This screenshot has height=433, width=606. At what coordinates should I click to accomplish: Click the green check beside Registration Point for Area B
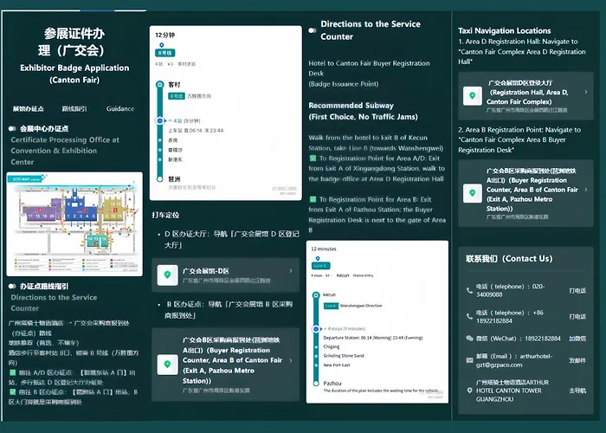point(313,199)
